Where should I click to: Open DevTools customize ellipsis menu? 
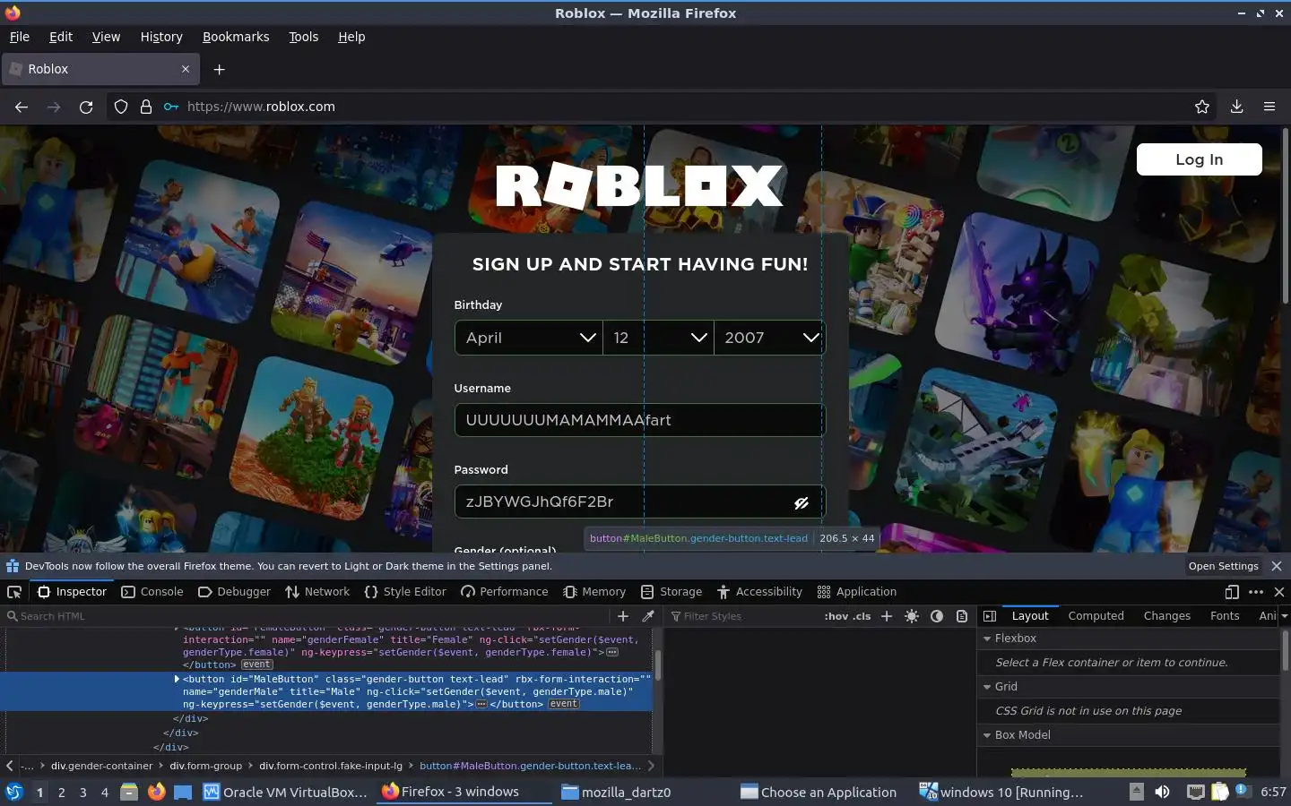(x=1256, y=592)
